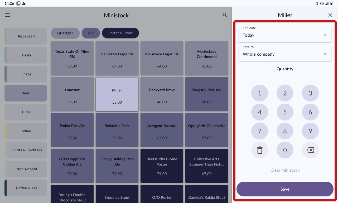The height and width of the screenshot is (203, 338).
Task: Tap number 9 on the keypad
Action: click(x=310, y=131)
